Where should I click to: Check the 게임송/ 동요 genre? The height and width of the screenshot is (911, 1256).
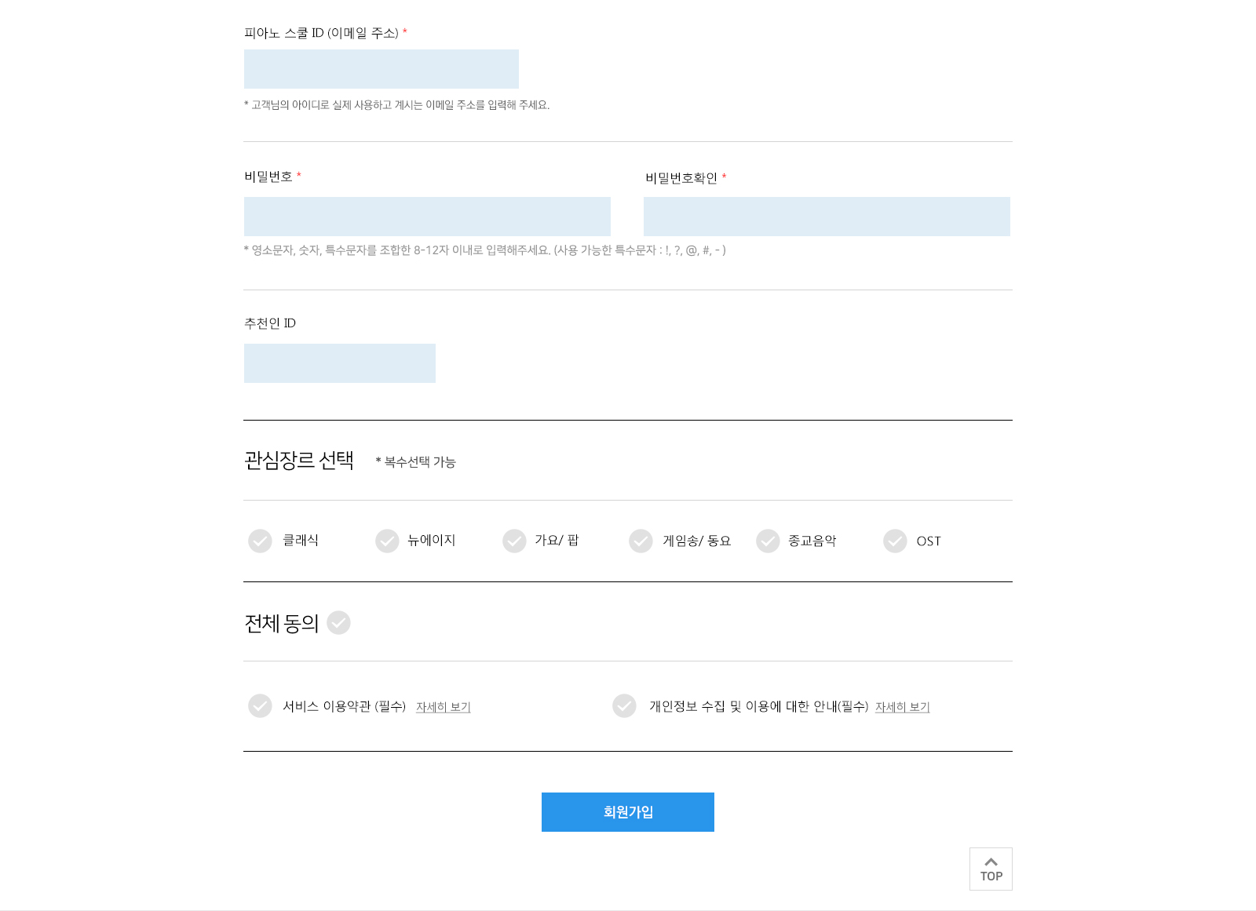[x=641, y=541]
